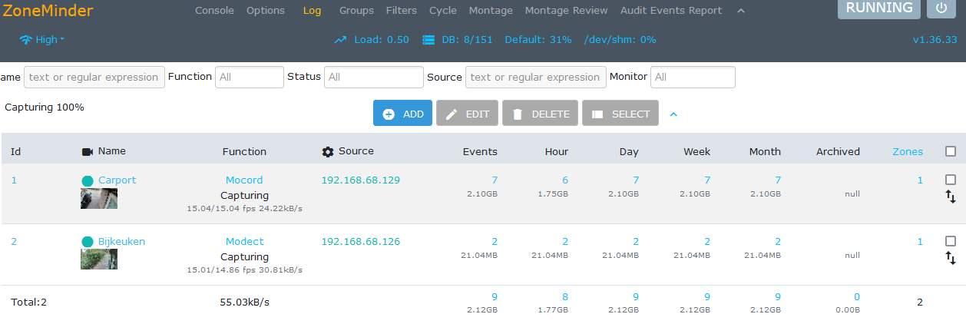Click the Name filter text field
This screenshot has width=966, height=324.
click(x=94, y=77)
